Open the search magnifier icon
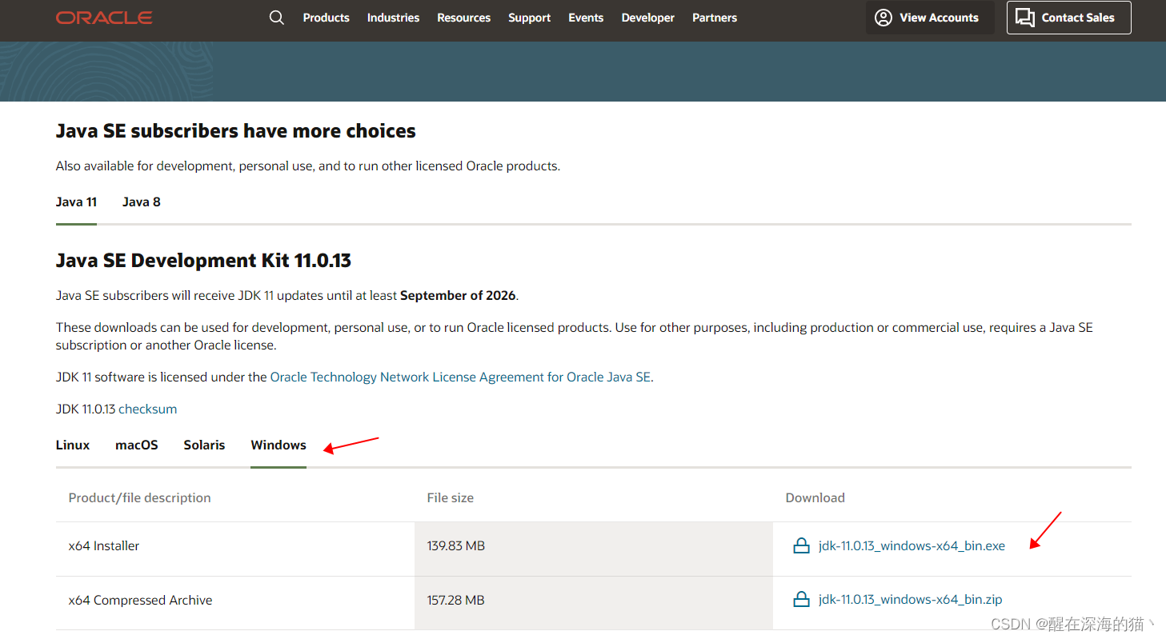Screen dimensions: 1166x639 click(277, 18)
